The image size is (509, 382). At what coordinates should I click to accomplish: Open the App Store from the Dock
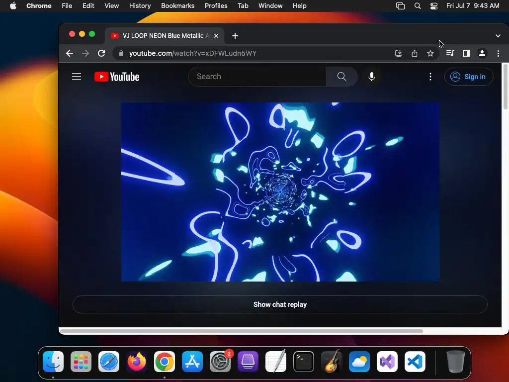[192, 362]
